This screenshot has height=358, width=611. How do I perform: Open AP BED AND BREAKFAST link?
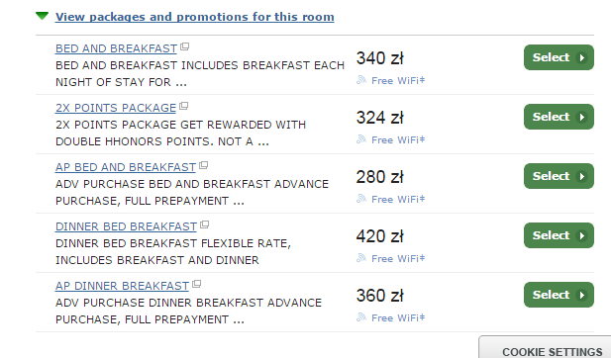(x=126, y=167)
